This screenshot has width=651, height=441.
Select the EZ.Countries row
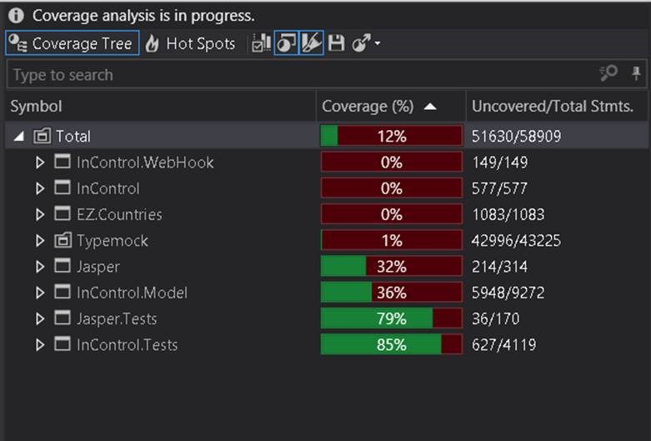(326, 215)
